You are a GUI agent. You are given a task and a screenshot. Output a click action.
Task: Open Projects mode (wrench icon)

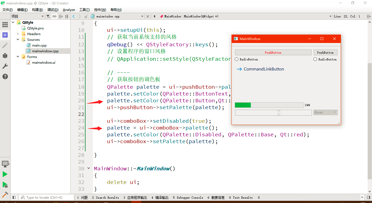[x=5, y=66]
